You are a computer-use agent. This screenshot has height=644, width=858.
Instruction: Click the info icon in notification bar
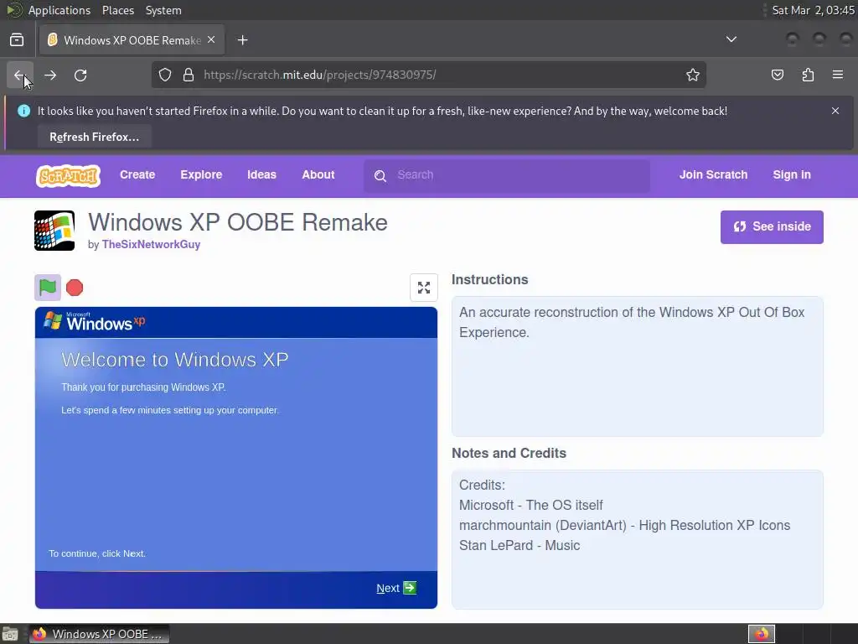click(23, 111)
